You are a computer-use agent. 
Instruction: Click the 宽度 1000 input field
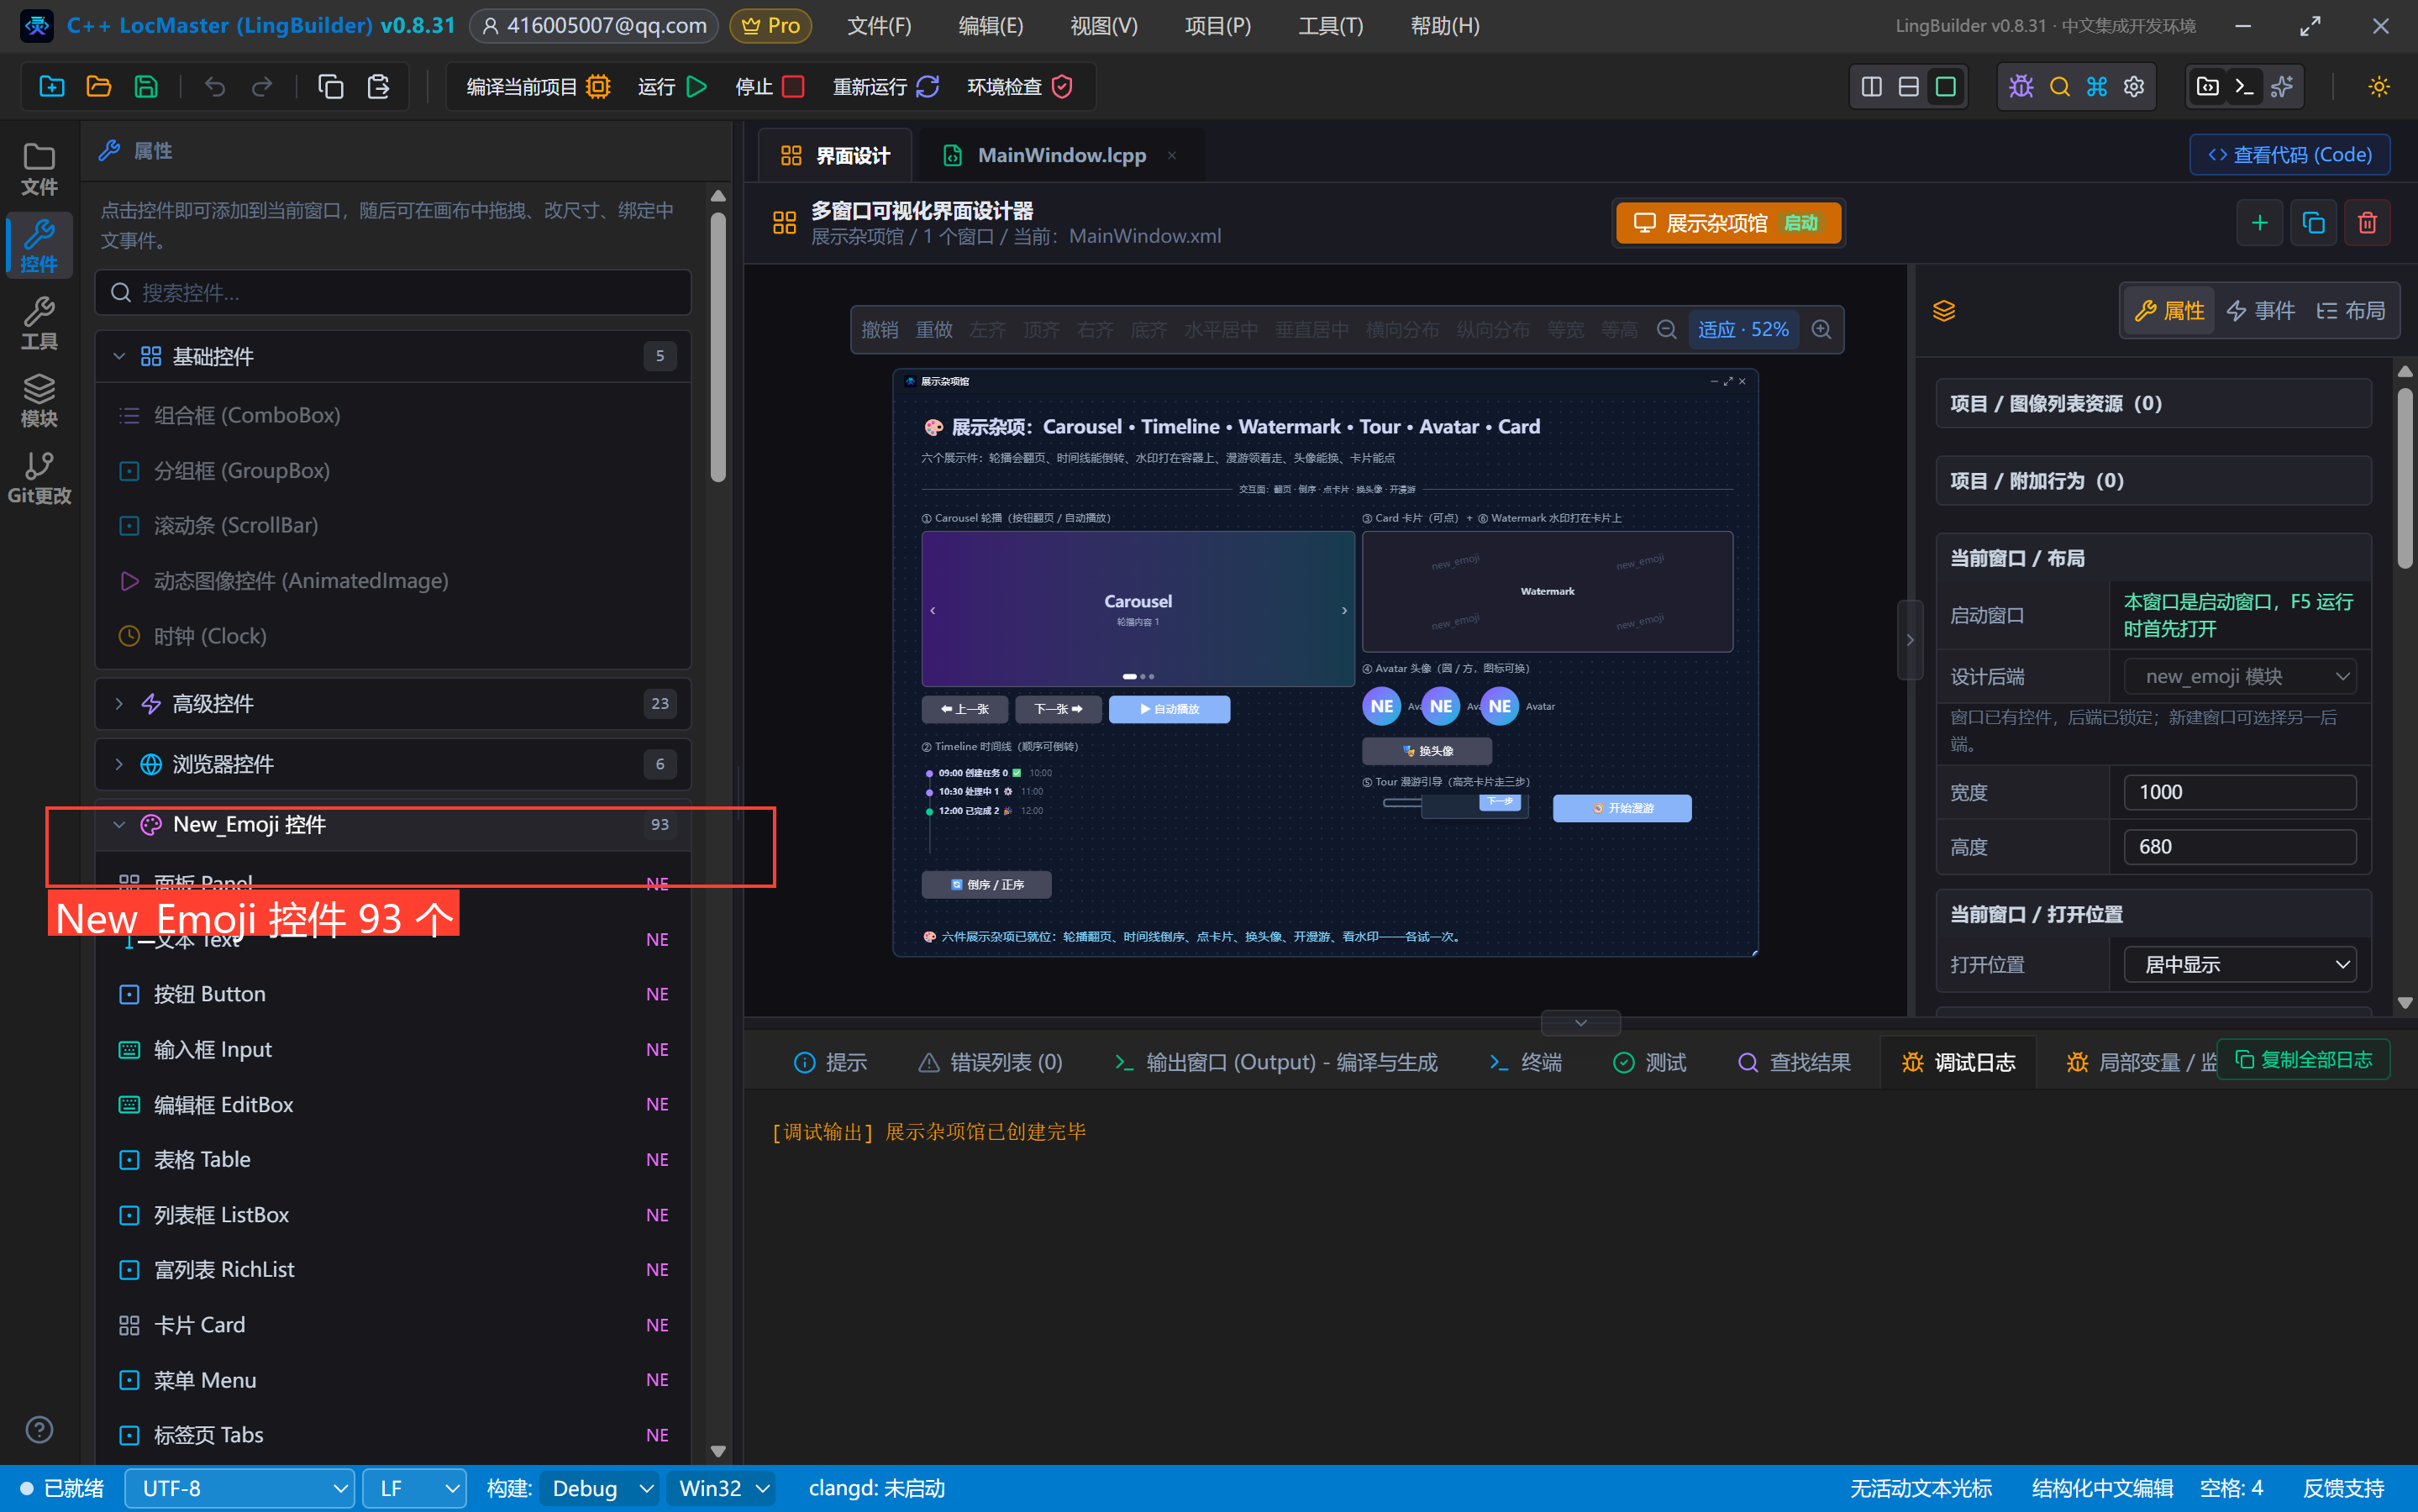(2240, 792)
